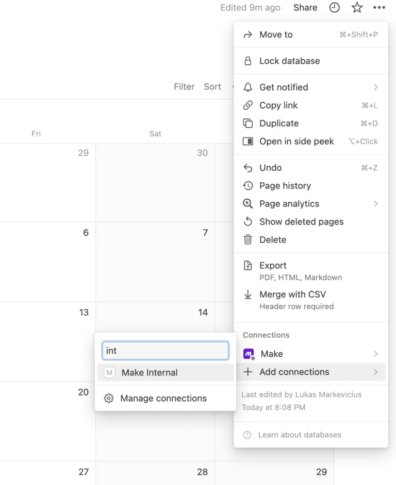The image size is (396, 485).
Task: Click the connection search input field
Action: 166,351
